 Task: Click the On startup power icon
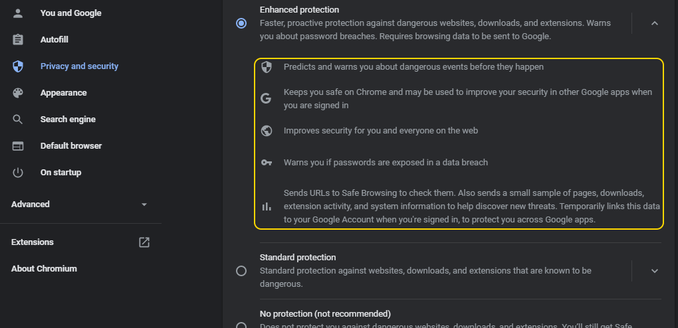coord(18,173)
